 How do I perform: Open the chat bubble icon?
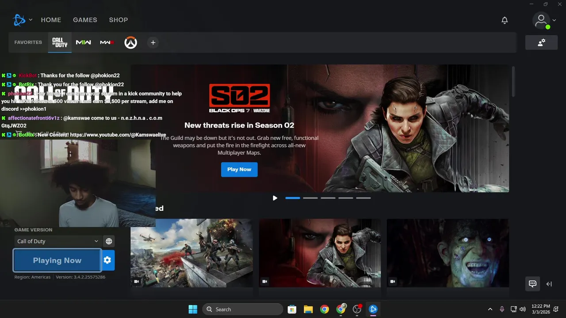pos(532,284)
